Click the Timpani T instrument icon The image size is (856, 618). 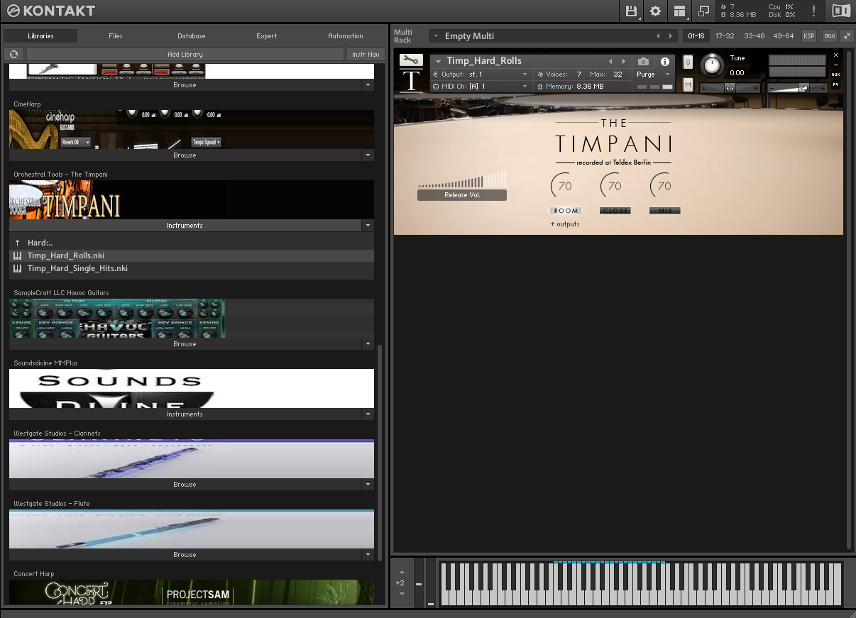click(411, 81)
